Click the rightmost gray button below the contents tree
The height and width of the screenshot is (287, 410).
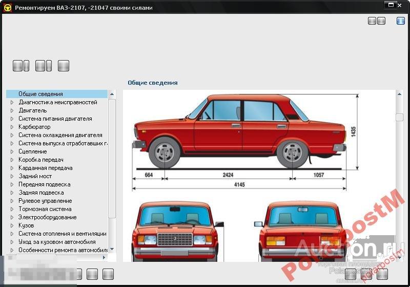click(x=108, y=274)
